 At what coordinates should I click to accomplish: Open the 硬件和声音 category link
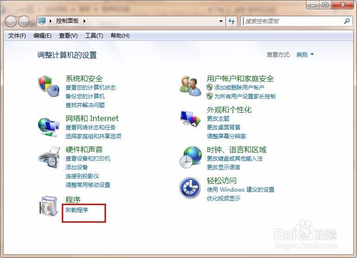coord(84,149)
